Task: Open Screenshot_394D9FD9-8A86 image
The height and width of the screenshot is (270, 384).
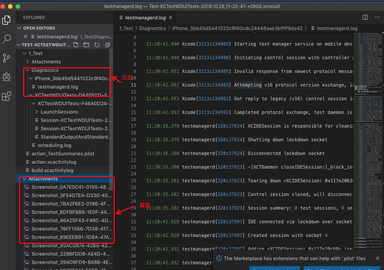Action: click(x=72, y=262)
